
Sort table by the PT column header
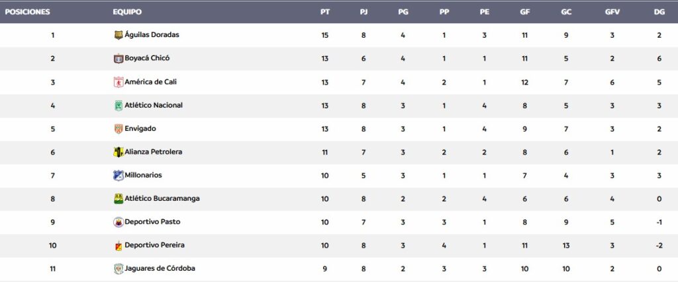[325, 12]
